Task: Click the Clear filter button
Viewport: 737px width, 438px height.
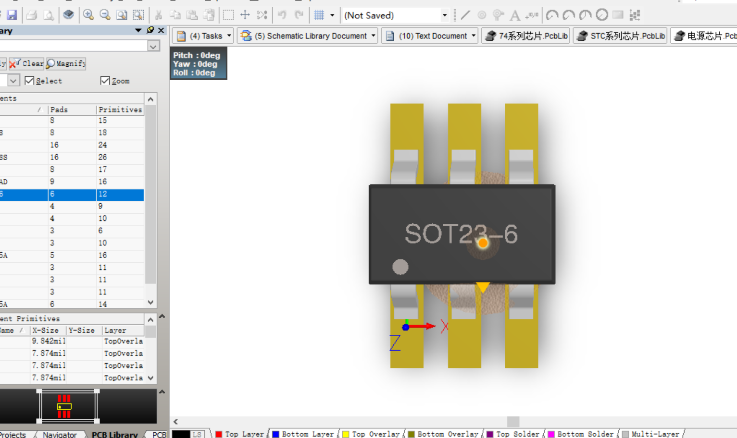Action: click(26, 63)
